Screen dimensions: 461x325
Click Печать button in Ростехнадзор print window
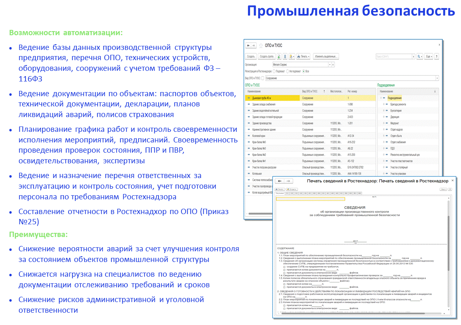(x=280, y=190)
